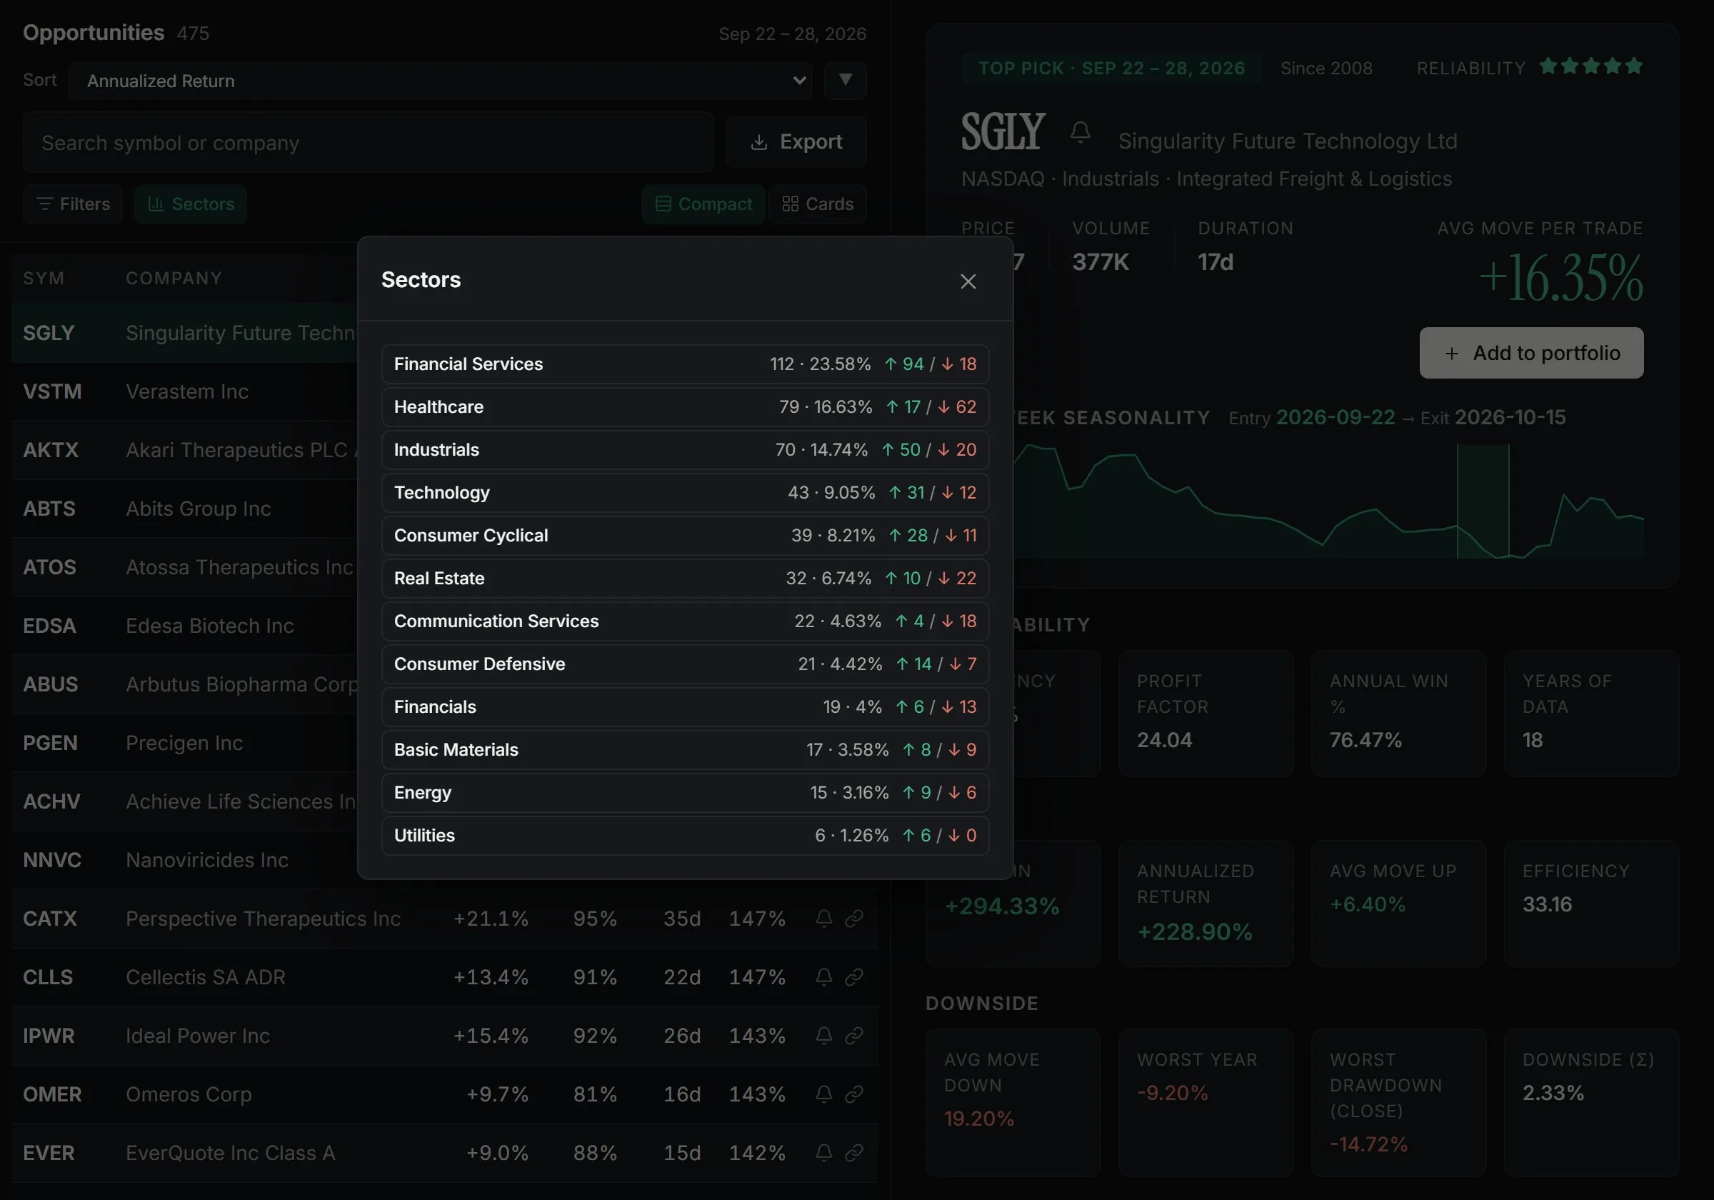Click the TOP PICK date badge
The height and width of the screenshot is (1200, 1714).
coord(1111,68)
